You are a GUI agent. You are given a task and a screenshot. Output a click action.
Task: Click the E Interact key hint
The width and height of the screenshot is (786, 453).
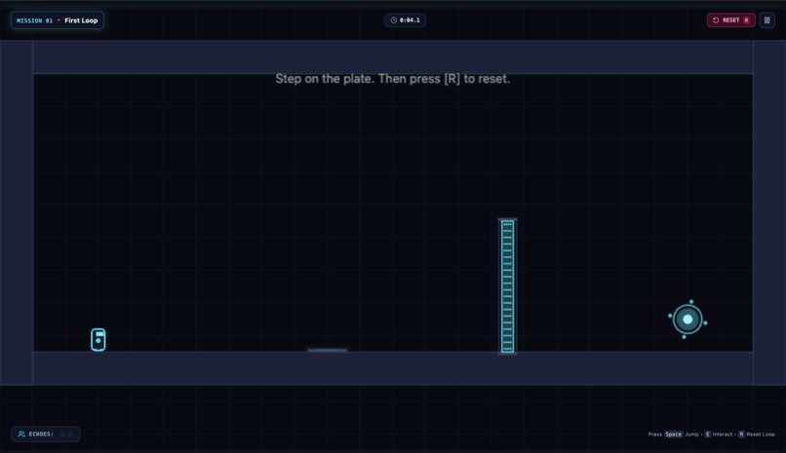click(x=719, y=434)
